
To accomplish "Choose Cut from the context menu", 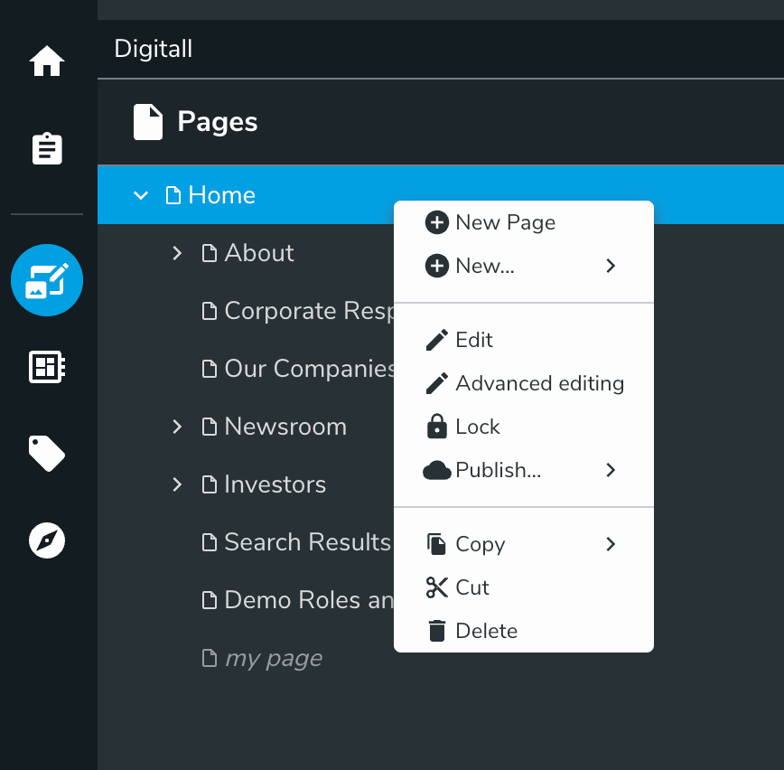I will [x=472, y=587].
